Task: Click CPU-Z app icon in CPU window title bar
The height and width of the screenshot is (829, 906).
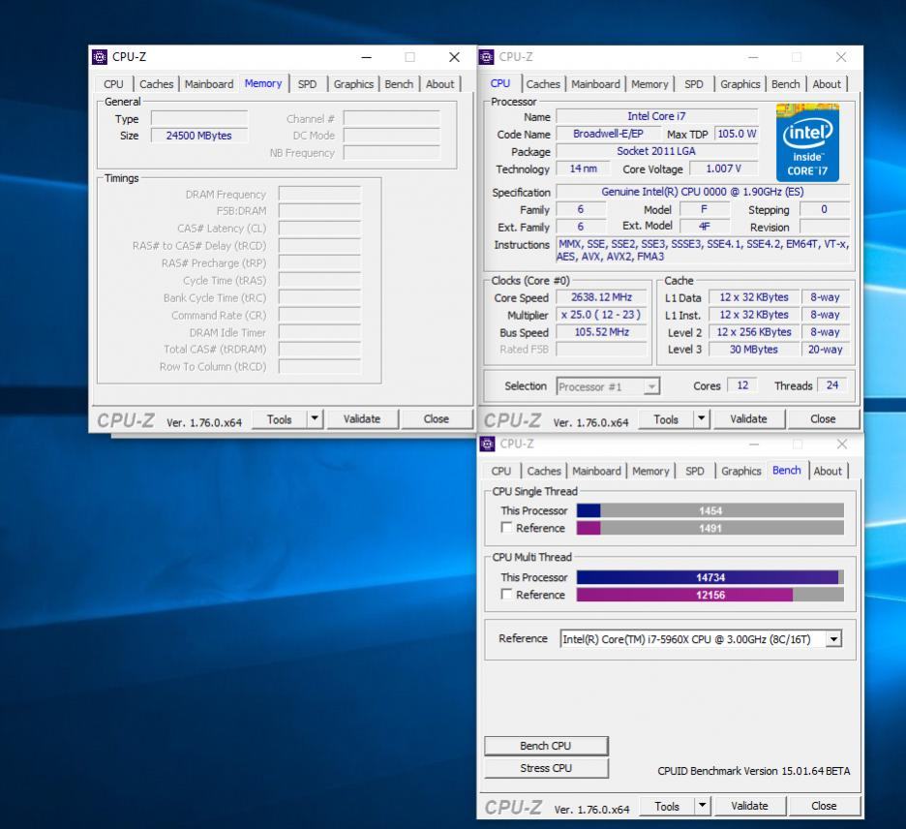Action: [x=487, y=56]
